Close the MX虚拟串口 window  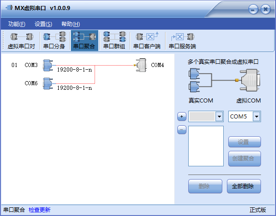[x=266, y=9]
